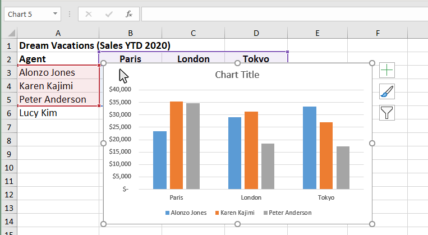Click chart bottom-middle sizing handle

coord(237,224)
